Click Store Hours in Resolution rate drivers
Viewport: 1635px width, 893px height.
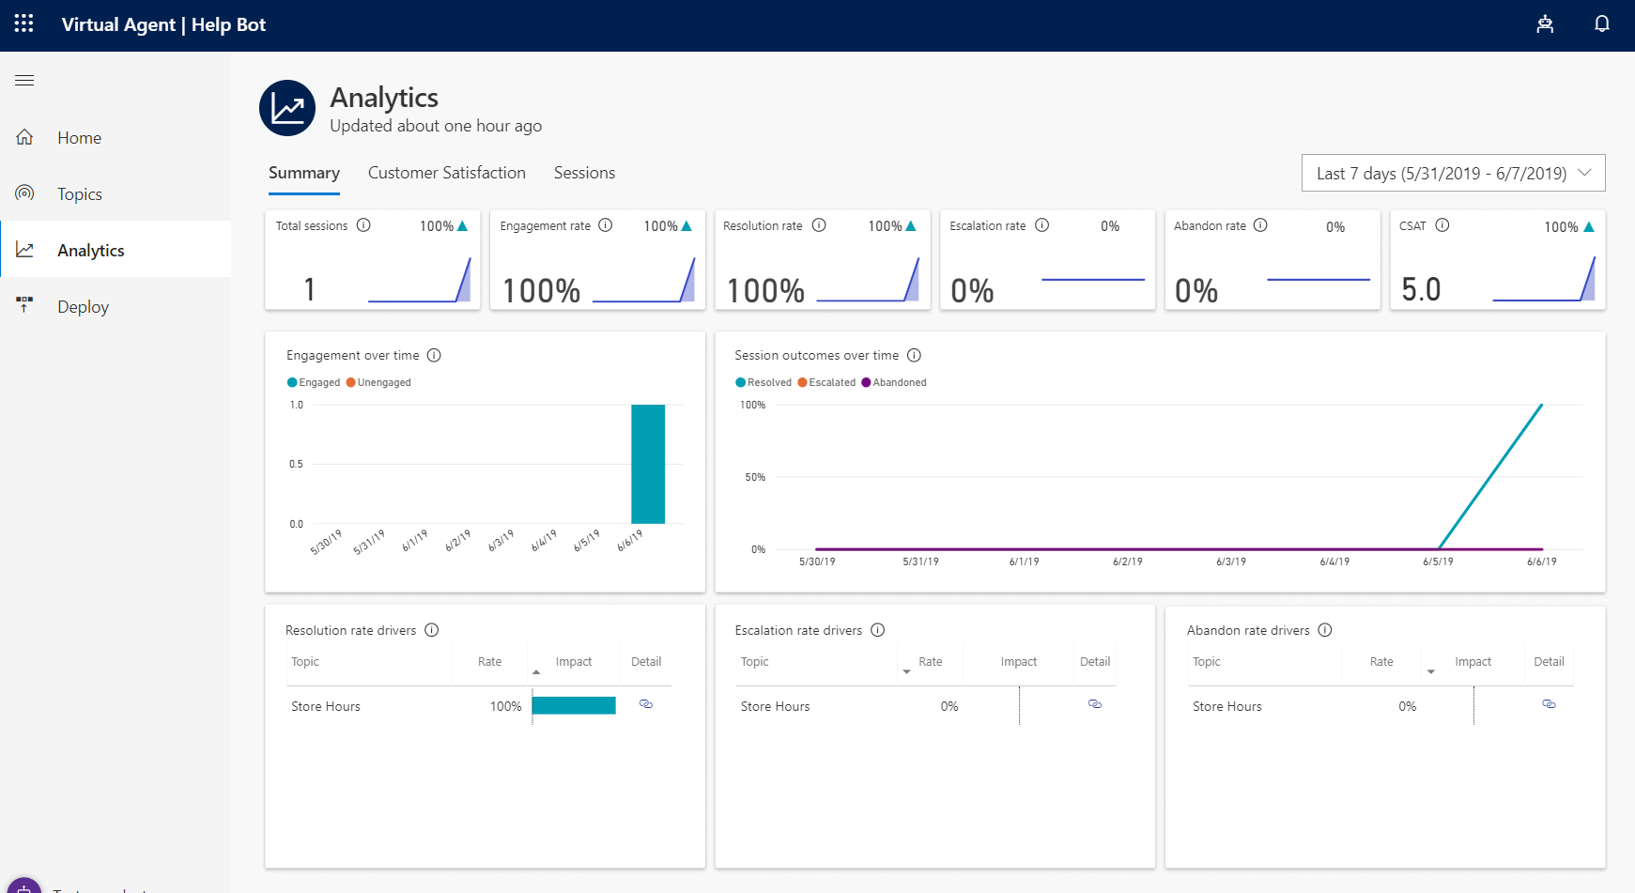(x=326, y=706)
